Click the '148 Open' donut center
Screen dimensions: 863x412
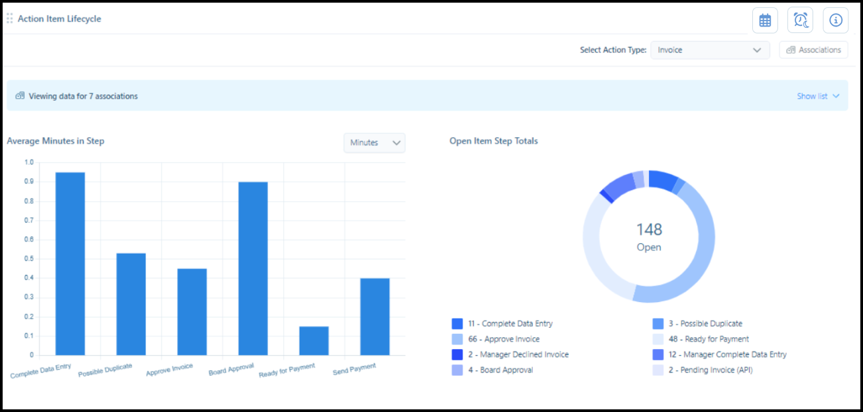(649, 236)
